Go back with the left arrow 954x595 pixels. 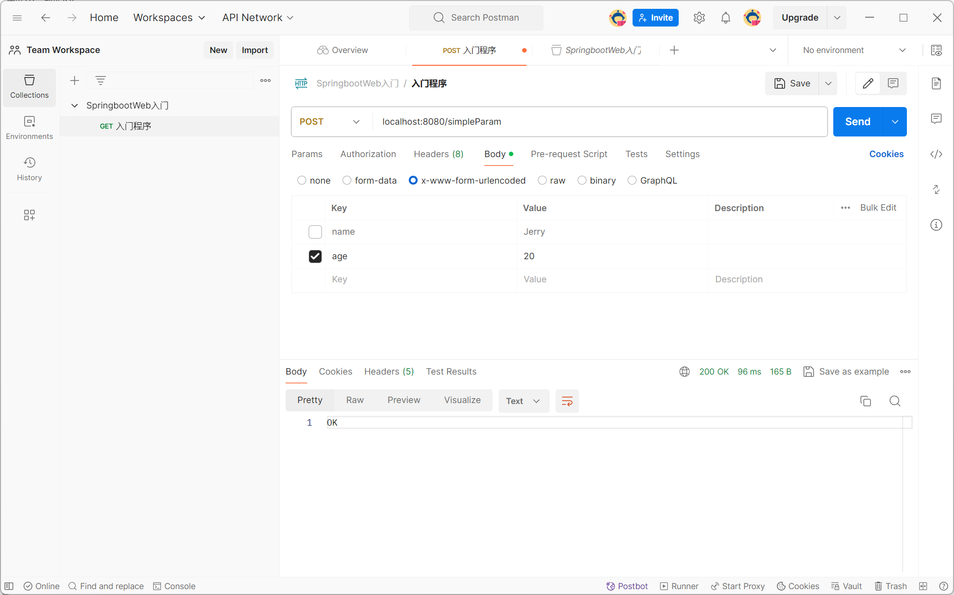click(x=46, y=18)
